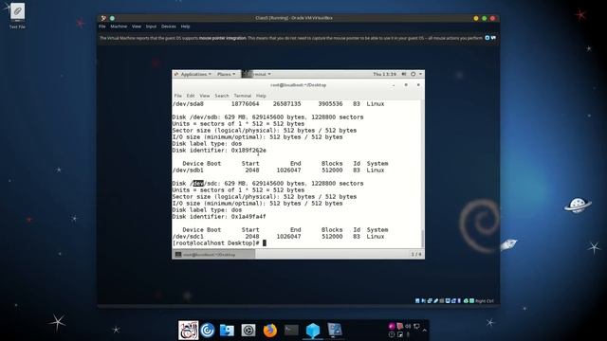Viewport: 607px width, 341px height.
Task: Click the VirtualBox shared folders status icon
Action: pyautogui.click(x=442, y=301)
